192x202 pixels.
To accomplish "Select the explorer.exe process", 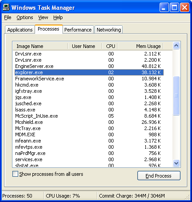I will pyautogui.click(x=89, y=72).
